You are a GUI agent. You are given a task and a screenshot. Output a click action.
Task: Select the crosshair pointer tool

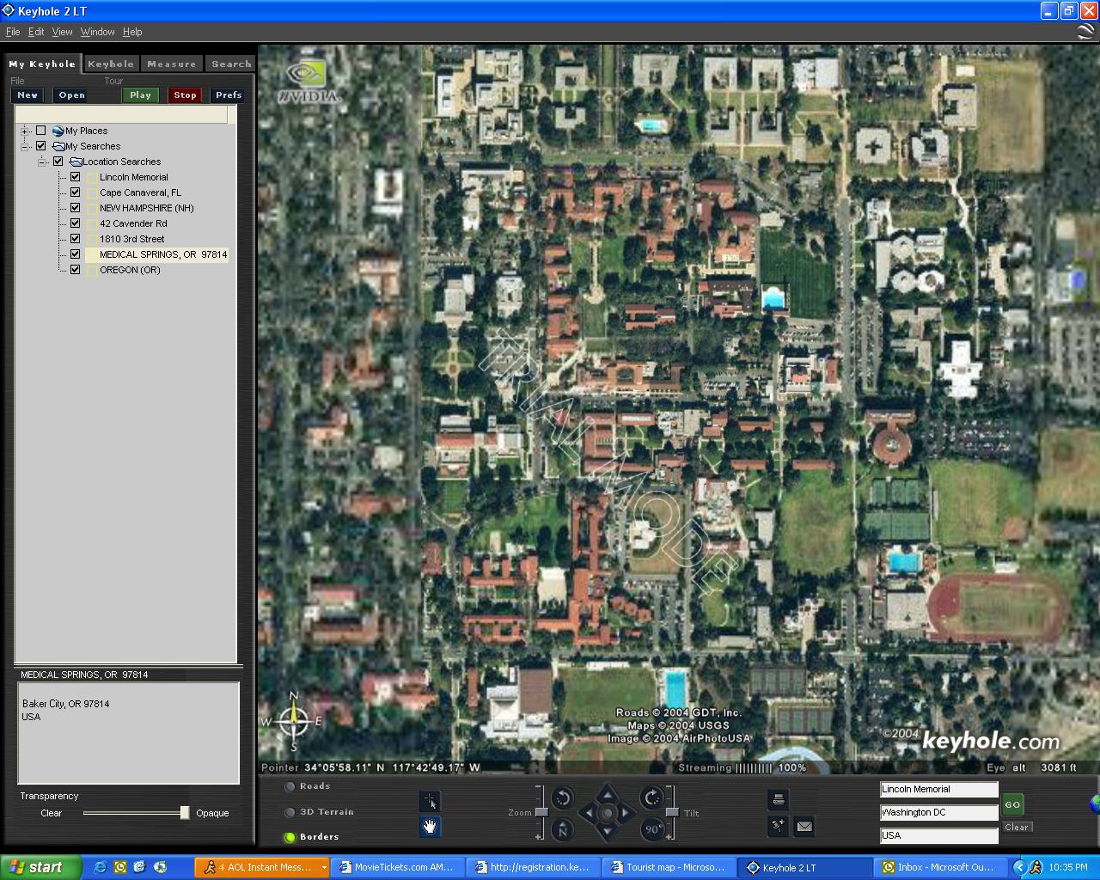[x=430, y=801]
